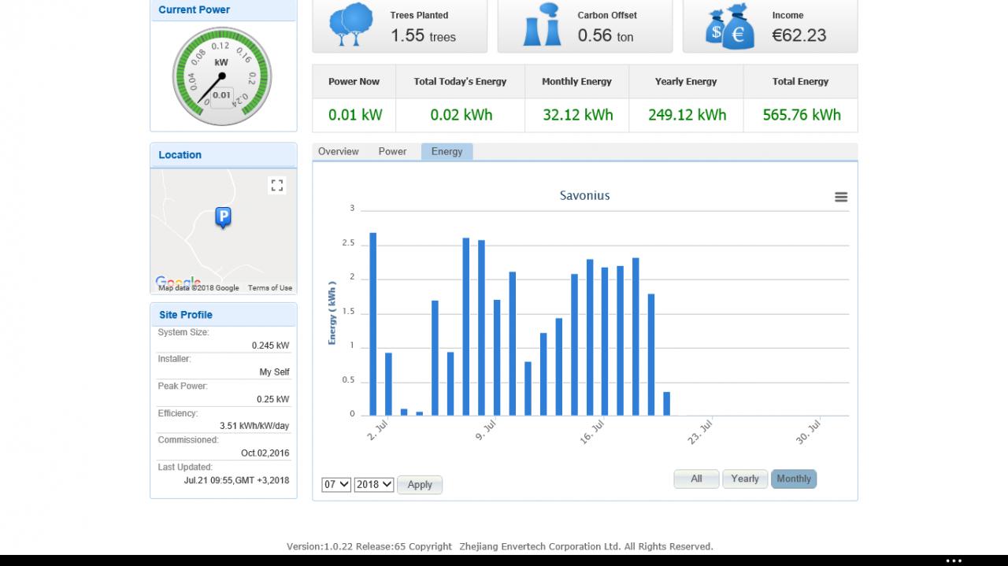This screenshot has height=566, width=1008.
Task: Open the Savonius chart context menu icon
Action: [841, 197]
